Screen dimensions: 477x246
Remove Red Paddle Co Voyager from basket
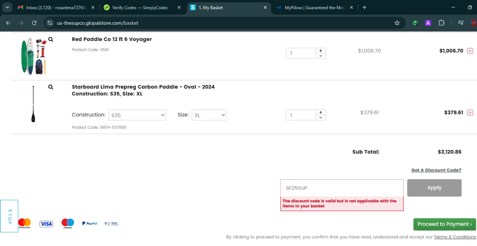click(470, 51)
